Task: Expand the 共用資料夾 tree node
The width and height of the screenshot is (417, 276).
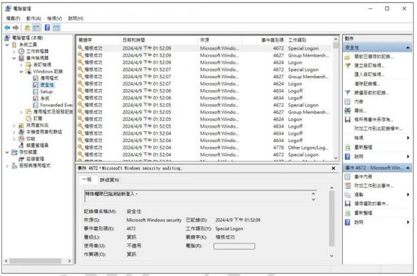Action: point(16,125)
